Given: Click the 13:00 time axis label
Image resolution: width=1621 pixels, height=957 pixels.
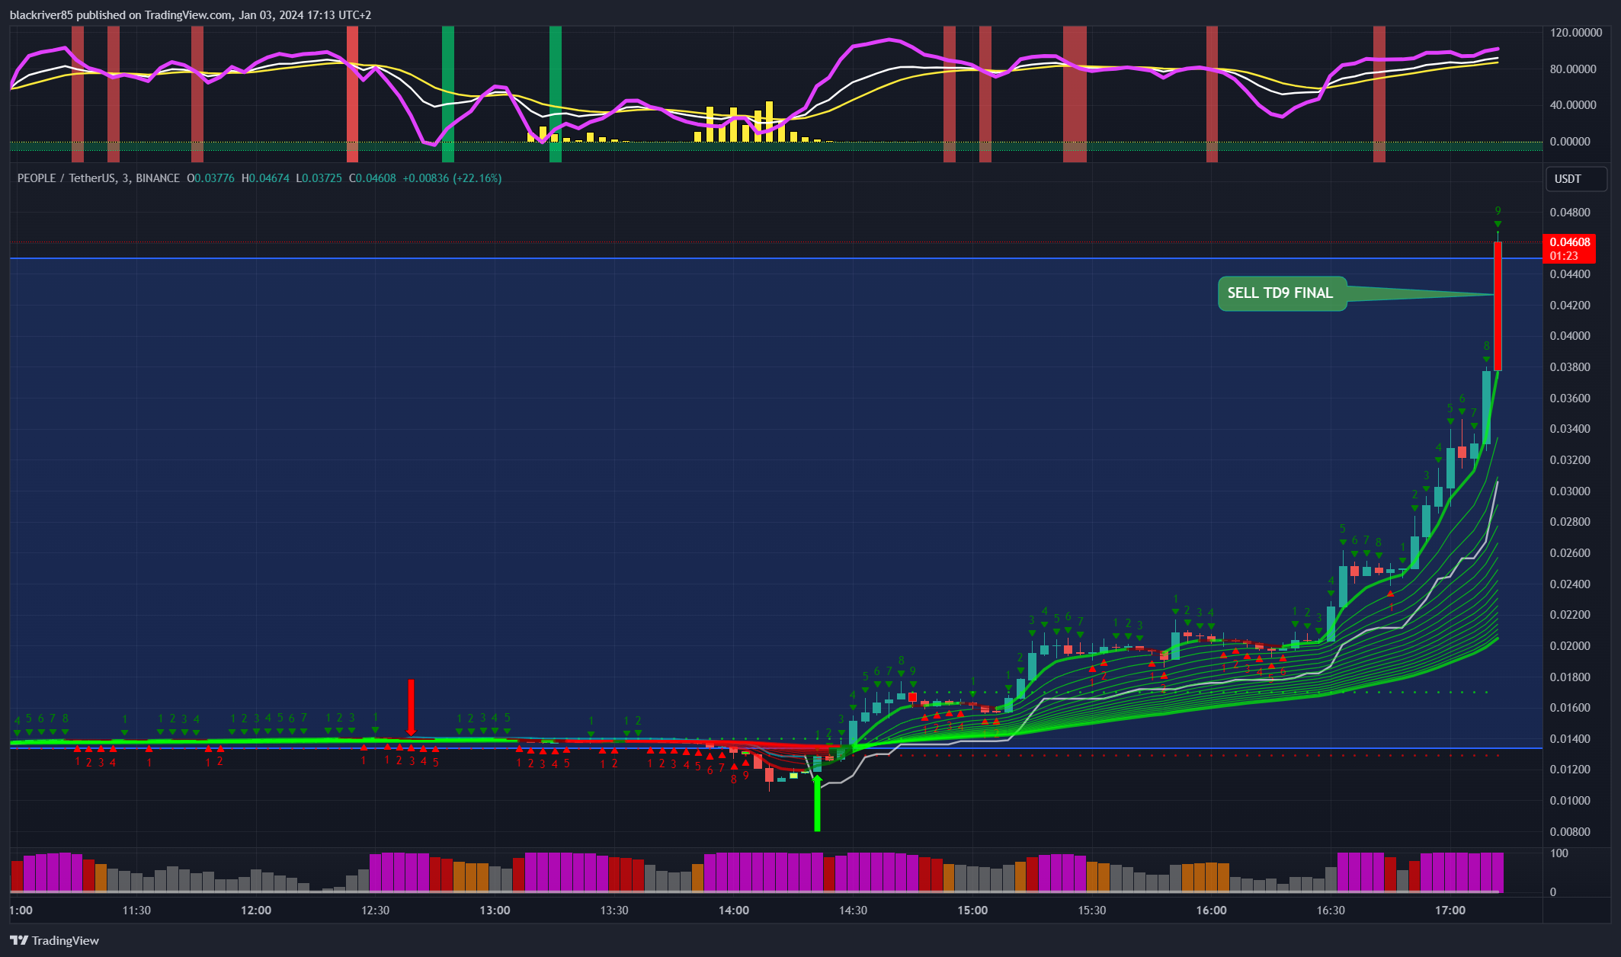Looking at the screenshot, I should pyautogui.click(x=495, y=911).
